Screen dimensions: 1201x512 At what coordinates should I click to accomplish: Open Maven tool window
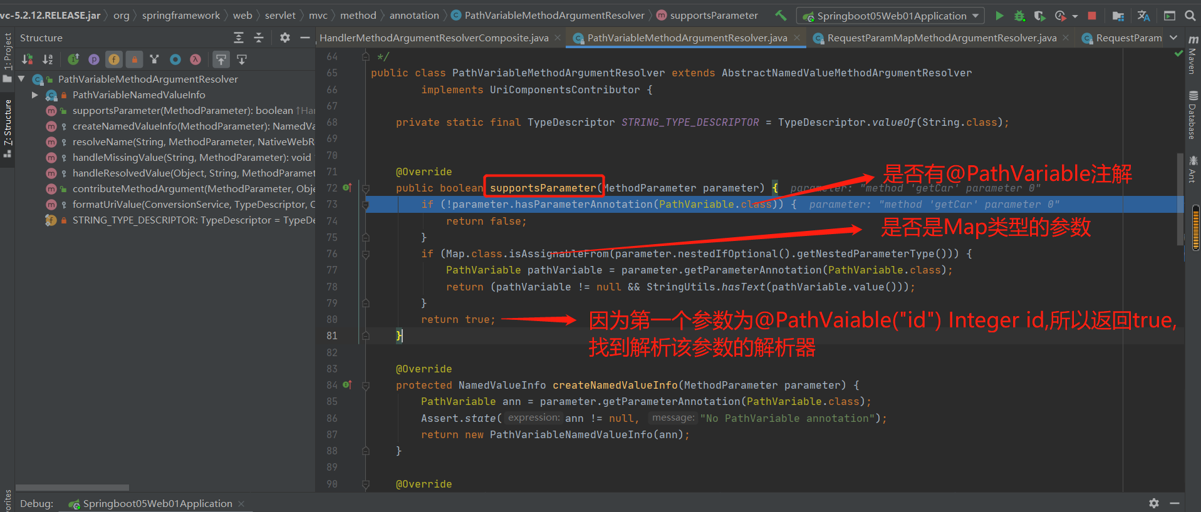tap(1193, 55)
